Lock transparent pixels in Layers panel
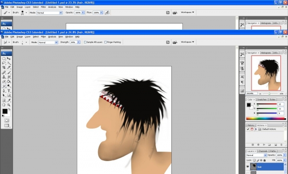The width and height of the screenshot is (288, 174). [254, 160]
